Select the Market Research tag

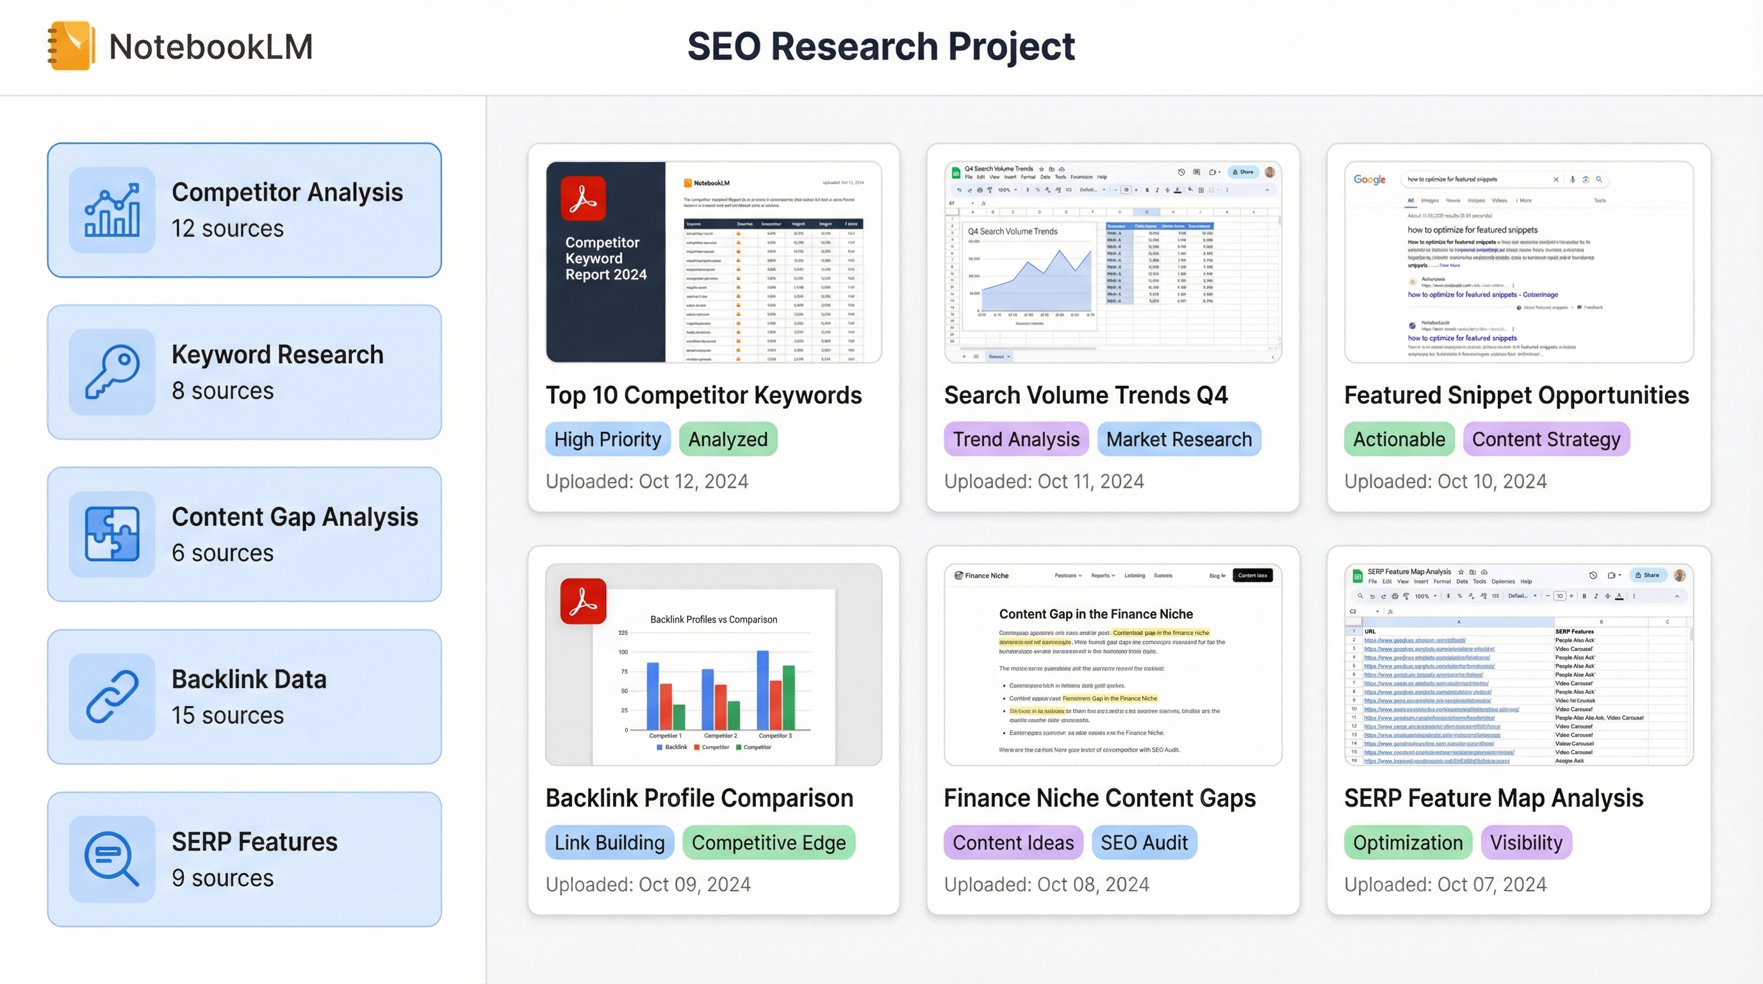click(x=1179, y=439)
